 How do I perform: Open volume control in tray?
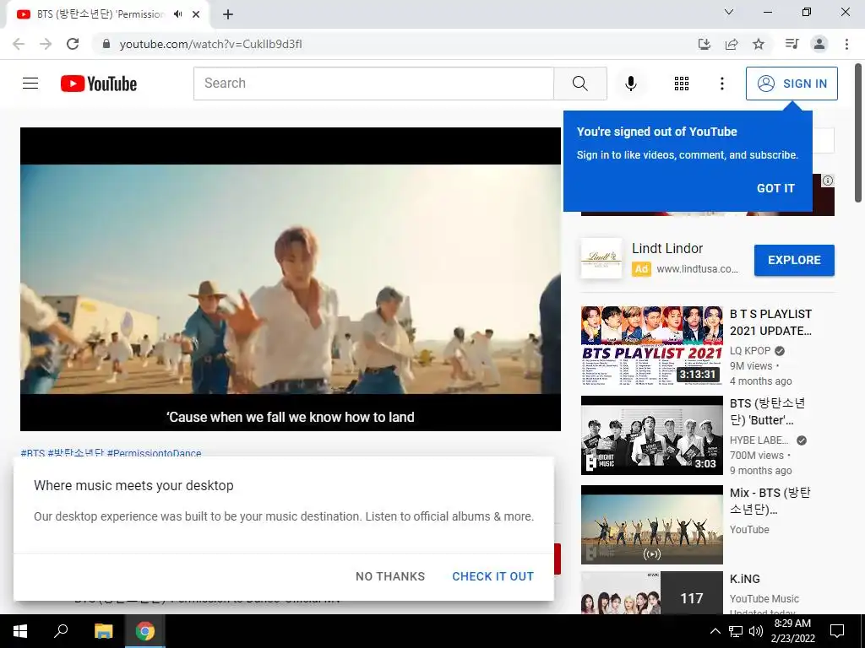[x=755, y=631]
